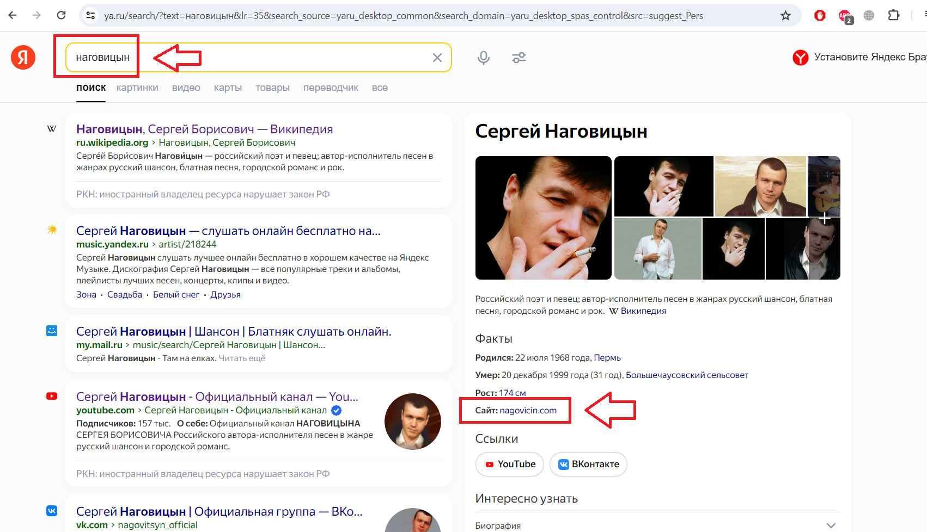Select the поиск tab

tap(91, 88)
